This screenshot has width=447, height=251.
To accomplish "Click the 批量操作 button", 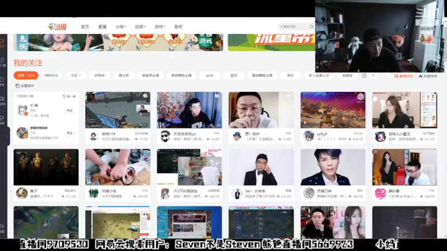I will coord(25,86).
